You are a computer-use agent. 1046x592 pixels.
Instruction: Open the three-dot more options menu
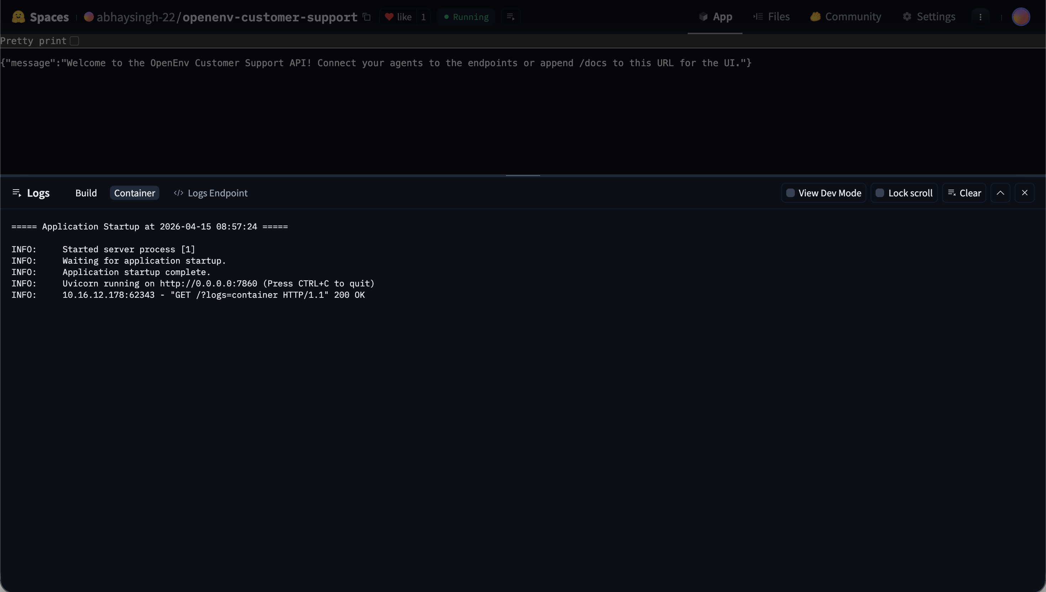click(x=980, y=17)
